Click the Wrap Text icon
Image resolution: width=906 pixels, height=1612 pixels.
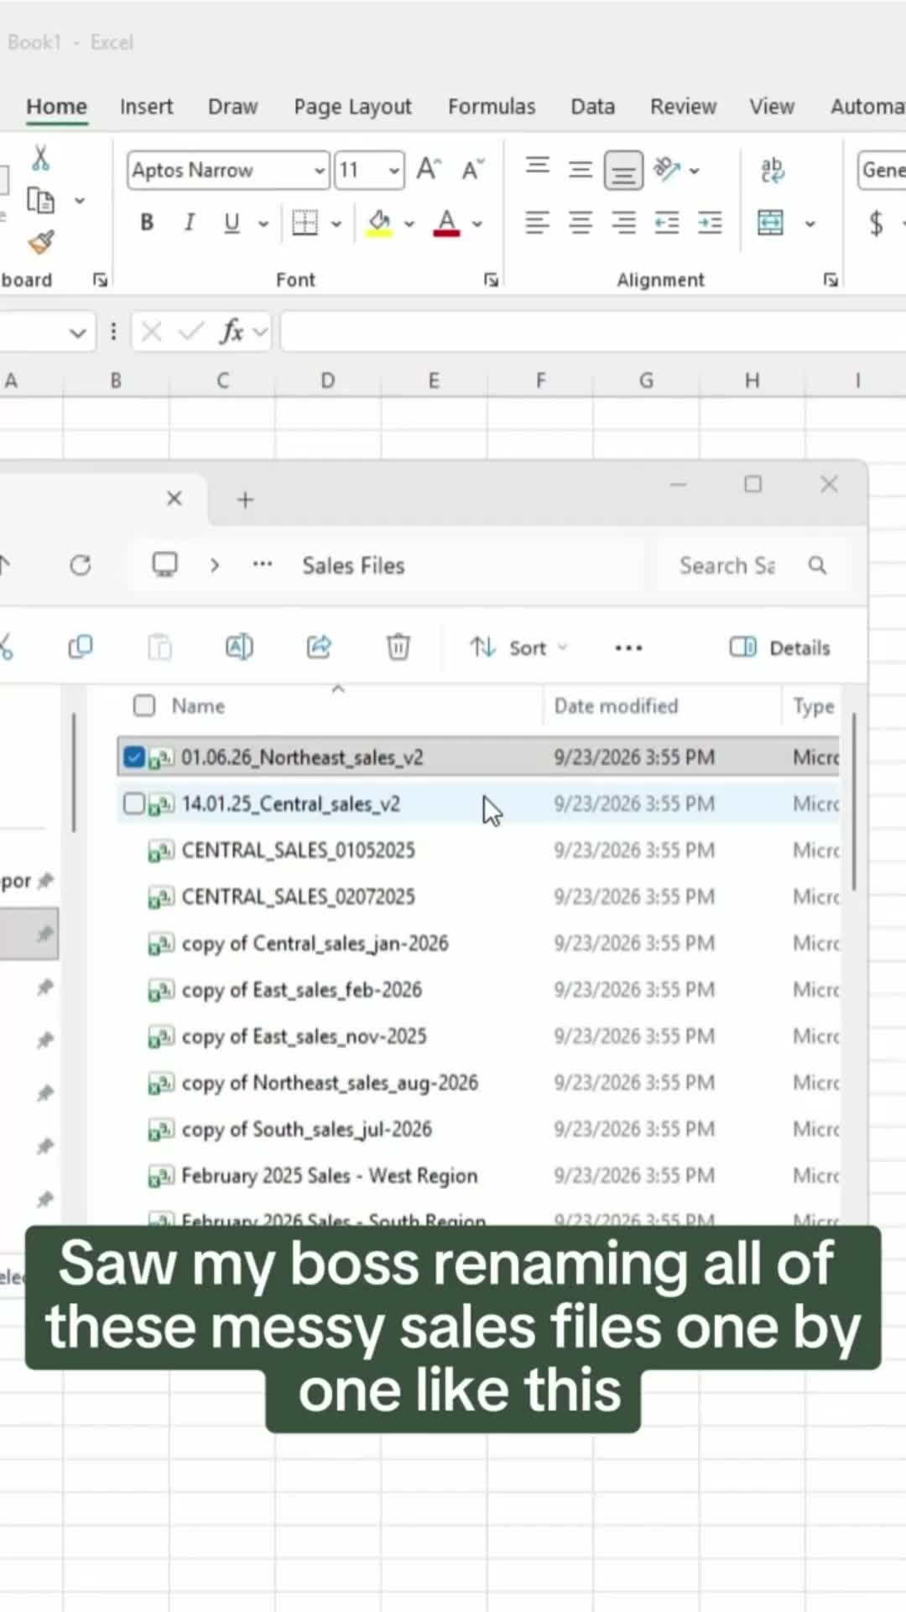pos(772,170)
